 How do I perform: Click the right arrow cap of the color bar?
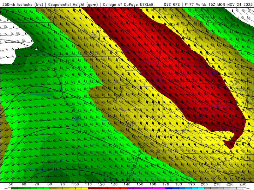[x=246, y=188]
